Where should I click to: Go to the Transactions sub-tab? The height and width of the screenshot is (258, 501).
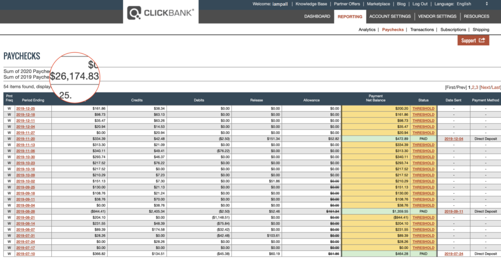pyautogui.click(x=422, y=30)
